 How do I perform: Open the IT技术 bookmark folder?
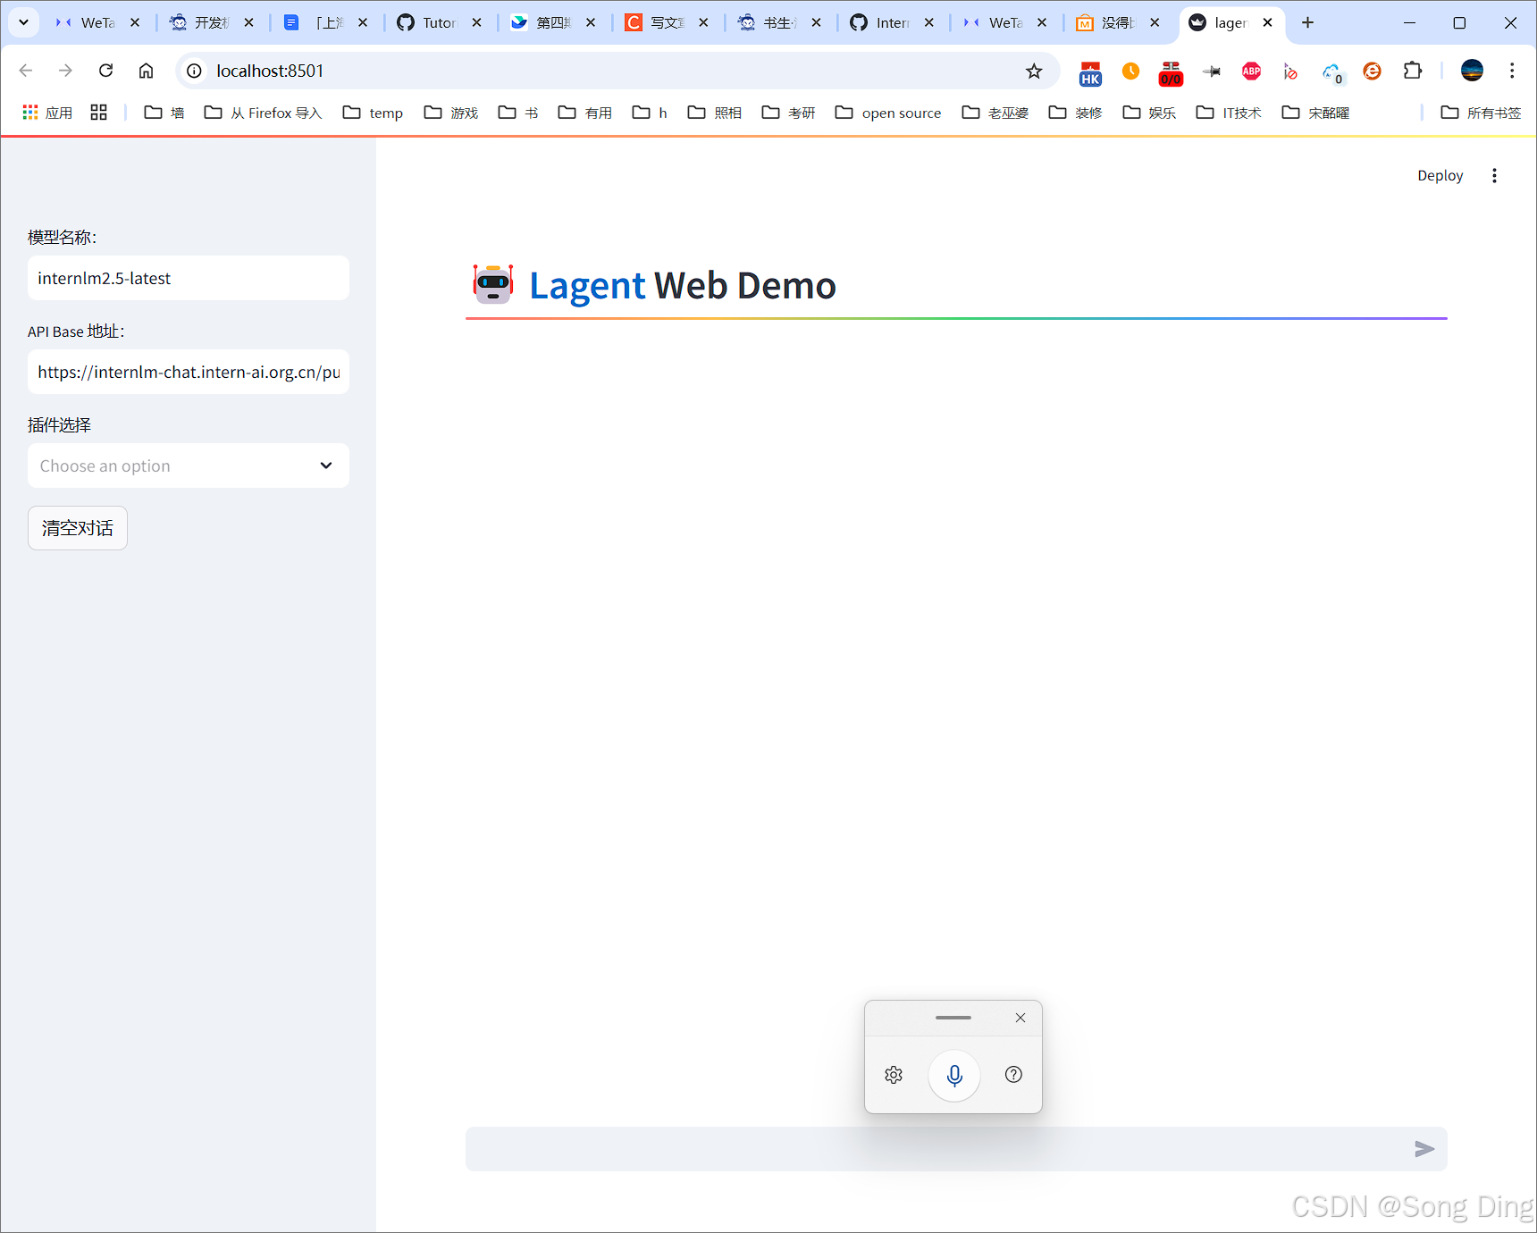[x=1229, y=113]
